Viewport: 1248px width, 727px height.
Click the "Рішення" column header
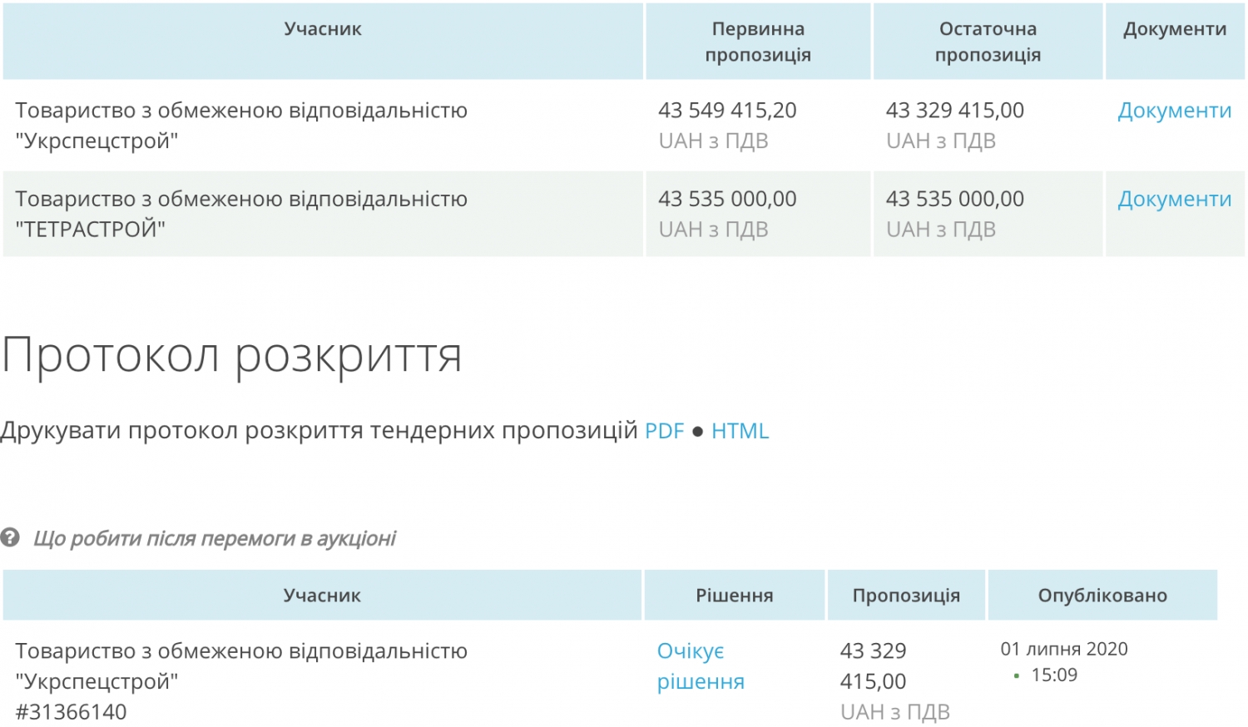point(735,596)
